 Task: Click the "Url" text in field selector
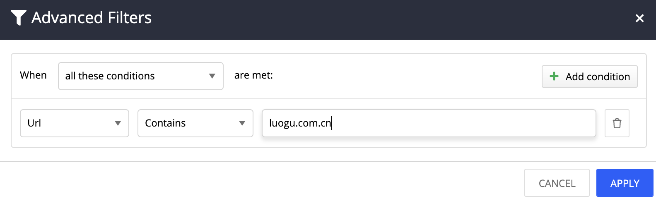34,123
